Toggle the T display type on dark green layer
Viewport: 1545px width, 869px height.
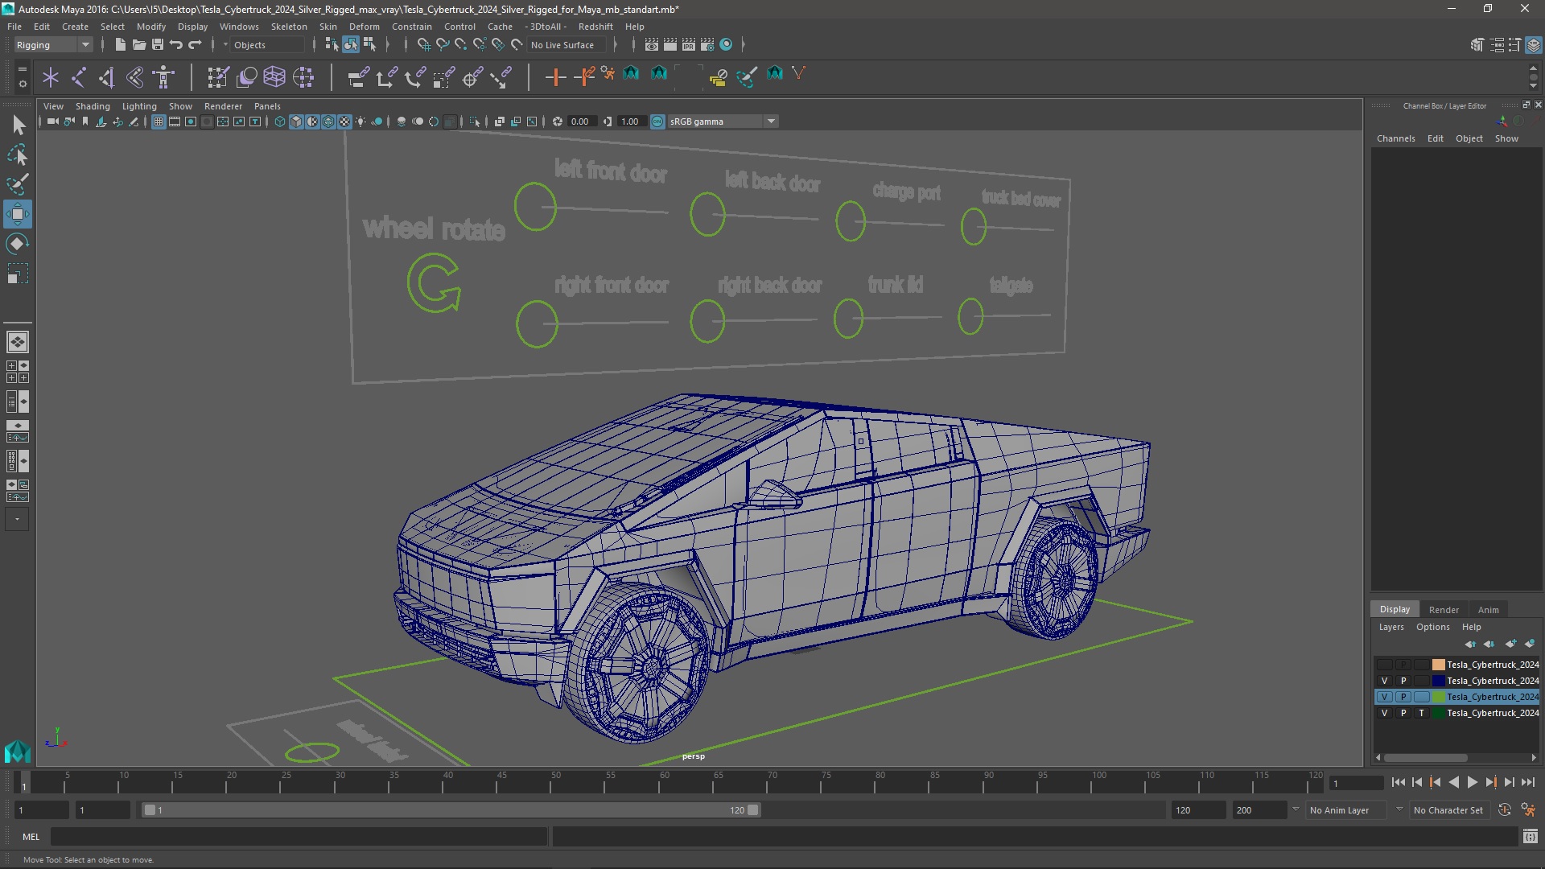1421,713
